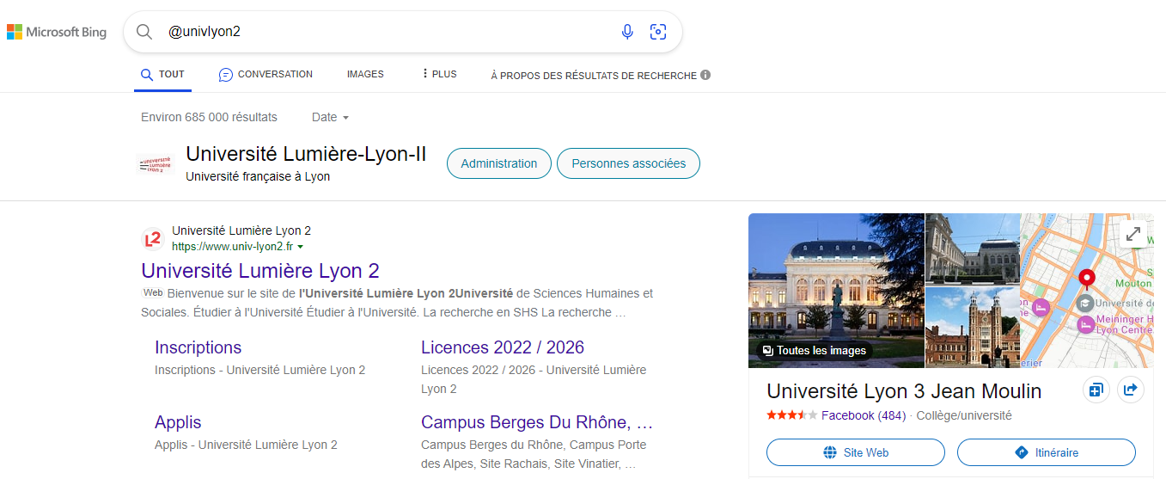
Task: Start voice search with microphone icon
Action: point(627,32)
